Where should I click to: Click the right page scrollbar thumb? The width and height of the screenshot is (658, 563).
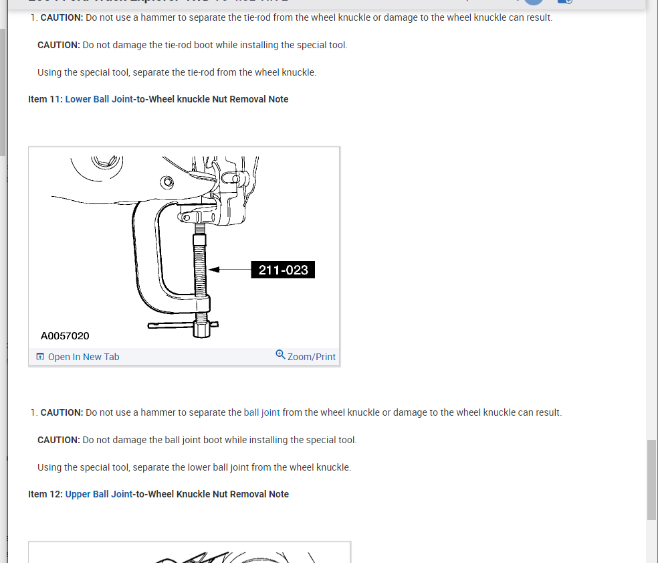click(651, 480)
